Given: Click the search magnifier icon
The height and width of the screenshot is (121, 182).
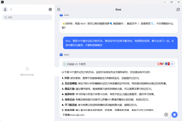Looking at the screenshot, I should [x=5, y=17].
